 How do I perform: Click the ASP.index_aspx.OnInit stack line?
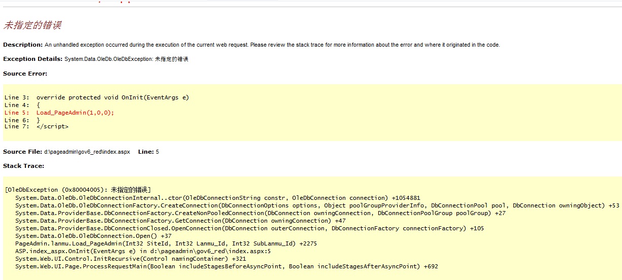point(143,251)
